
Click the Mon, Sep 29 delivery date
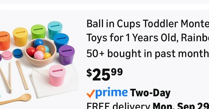pyautogui.click(x=181, y=106)
